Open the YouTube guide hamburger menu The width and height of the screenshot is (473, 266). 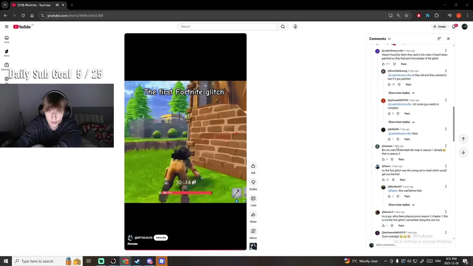(x=6, y=27)
